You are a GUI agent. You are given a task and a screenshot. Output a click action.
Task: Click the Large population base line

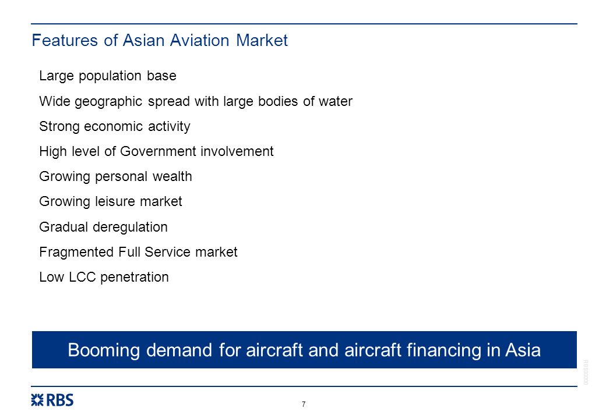(x=107, y=76)
